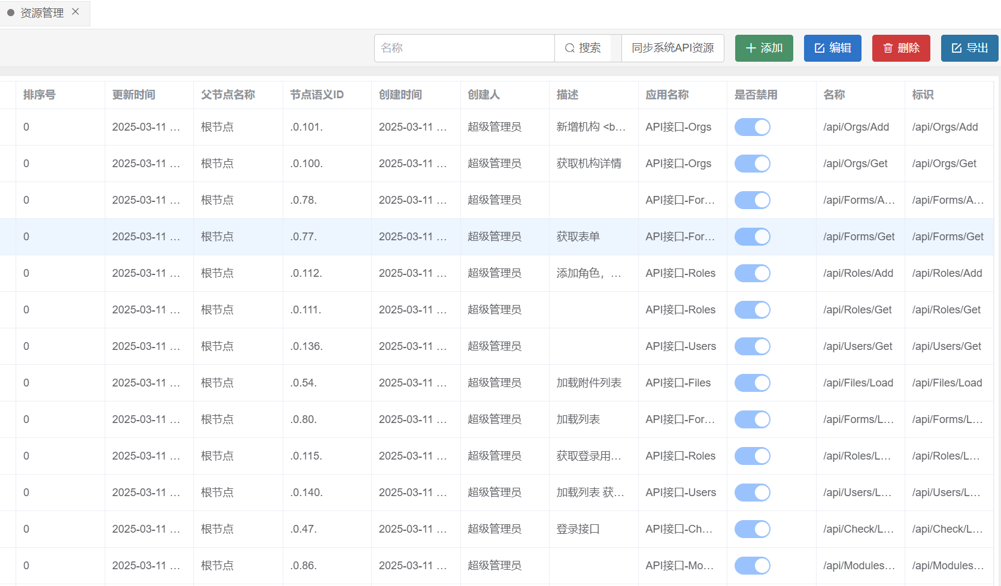Click the 导出 export button

pos(970,48)
